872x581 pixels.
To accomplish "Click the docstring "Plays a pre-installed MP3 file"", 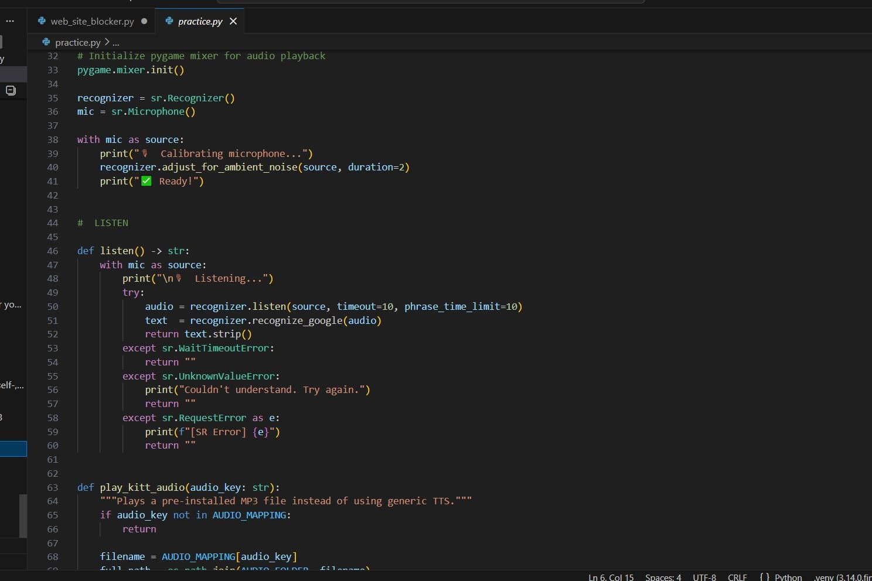I will click(202, 501).
